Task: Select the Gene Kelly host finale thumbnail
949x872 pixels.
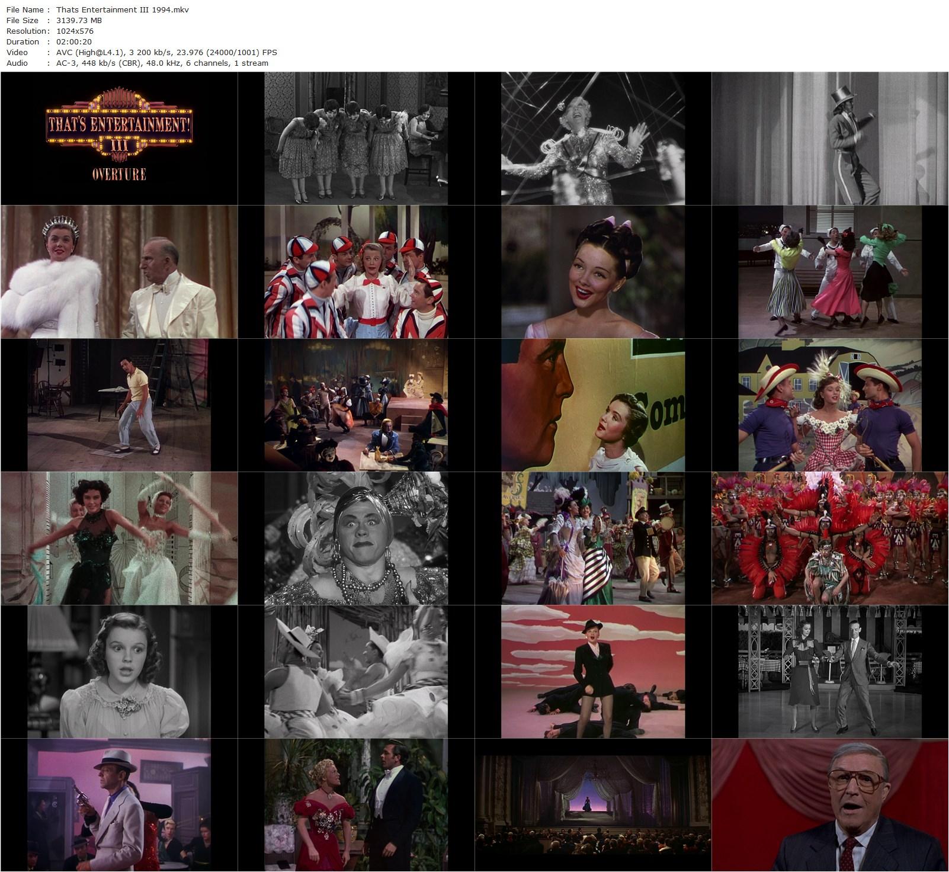Action: point(829,806)
